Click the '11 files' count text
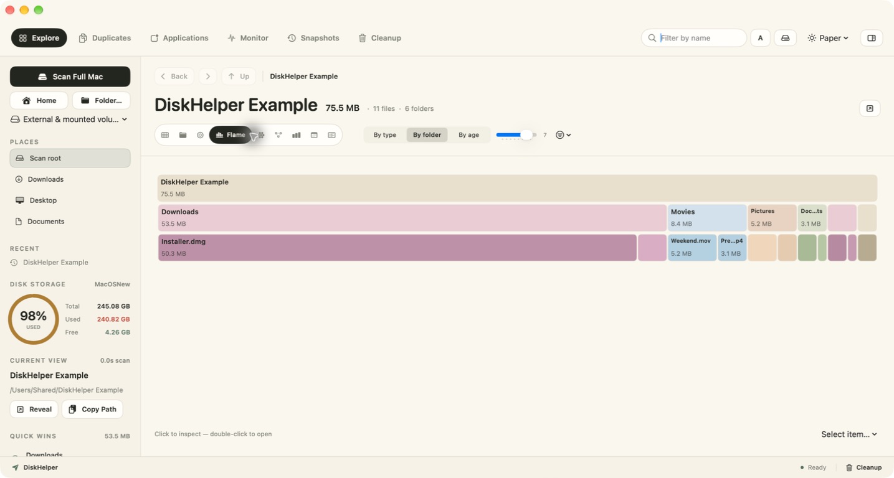Image resolution: width=894 pixels, height=478 pixels. pyautogui.click(x=384, y=108)
